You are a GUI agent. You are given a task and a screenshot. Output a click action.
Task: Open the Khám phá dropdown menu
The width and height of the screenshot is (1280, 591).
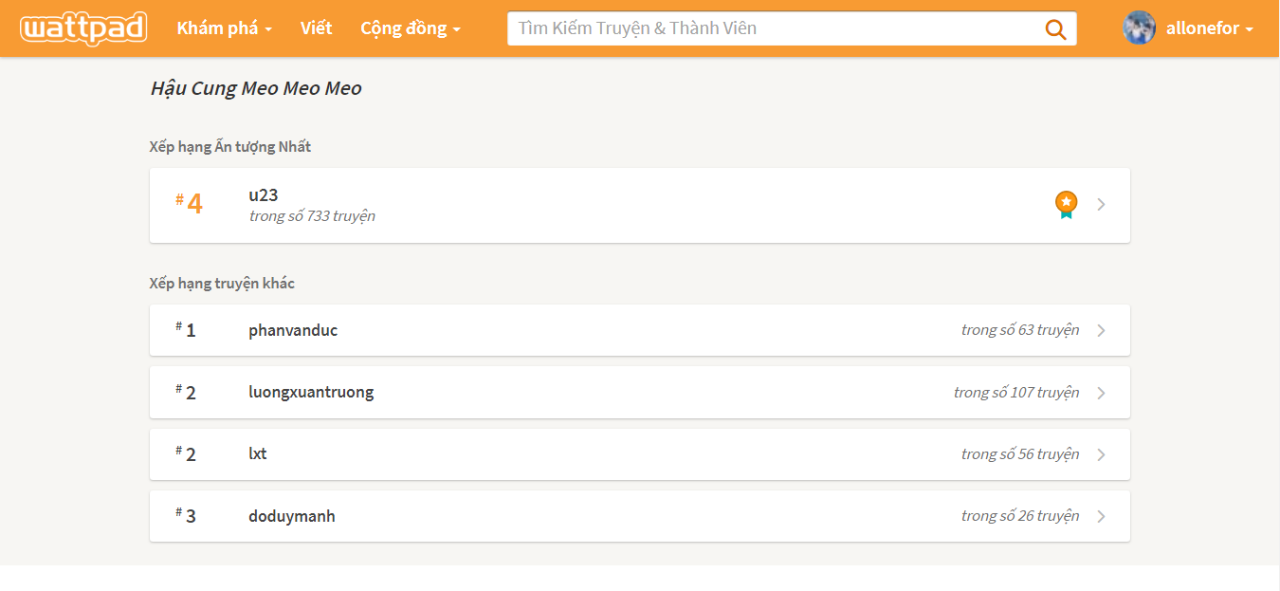click(224, 28)
